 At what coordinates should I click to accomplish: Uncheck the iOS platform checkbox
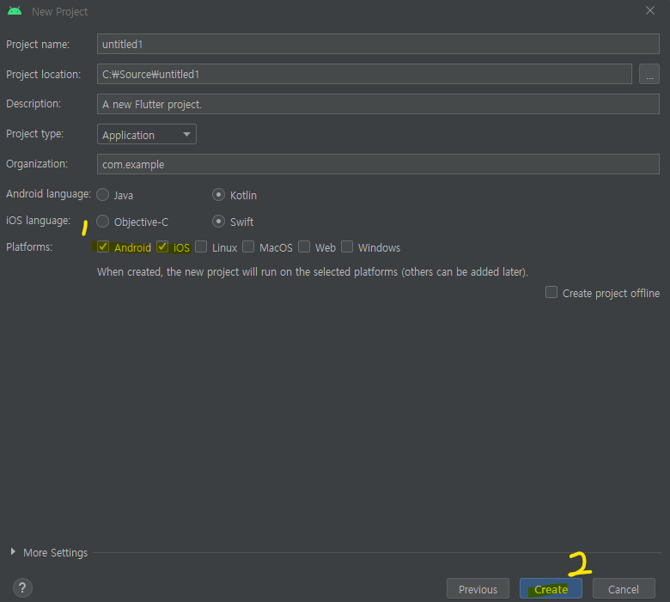162,247
